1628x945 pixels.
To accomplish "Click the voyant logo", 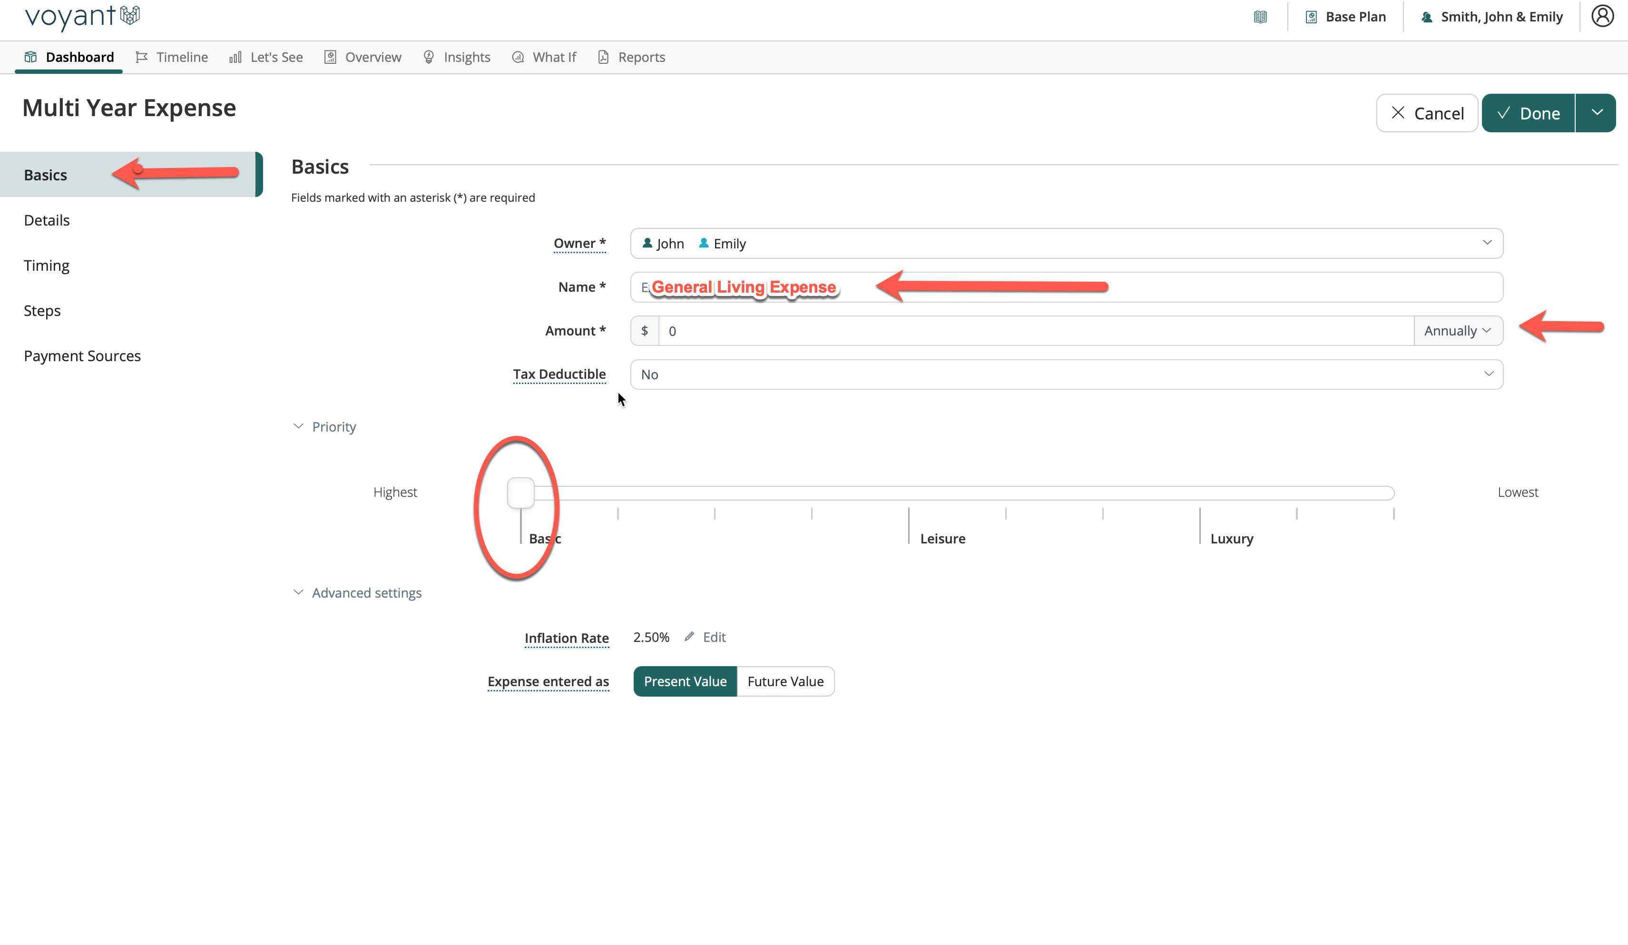I will [82, 16].
